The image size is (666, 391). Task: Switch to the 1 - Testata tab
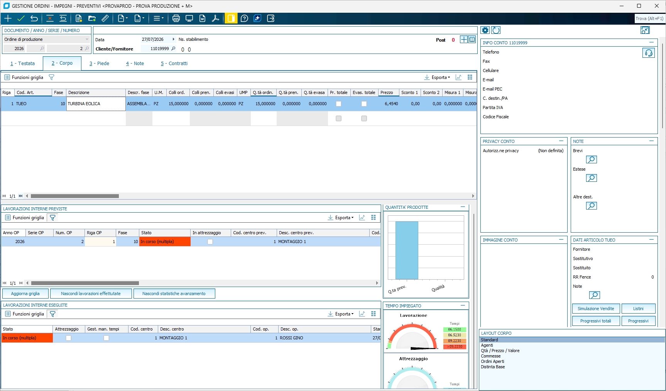[22, 64]
